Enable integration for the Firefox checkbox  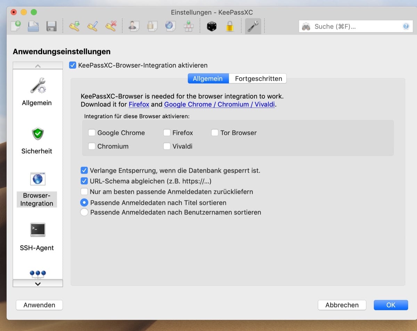pos(167,133)
